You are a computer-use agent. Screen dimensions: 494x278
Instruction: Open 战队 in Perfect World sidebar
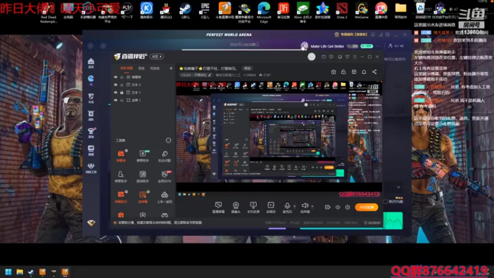91,116
